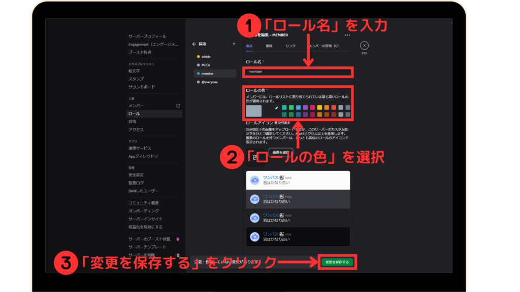Switch to the 表示 tab
Screen dimensions: 520x292
pyautogui.click(x=249, y=46)
